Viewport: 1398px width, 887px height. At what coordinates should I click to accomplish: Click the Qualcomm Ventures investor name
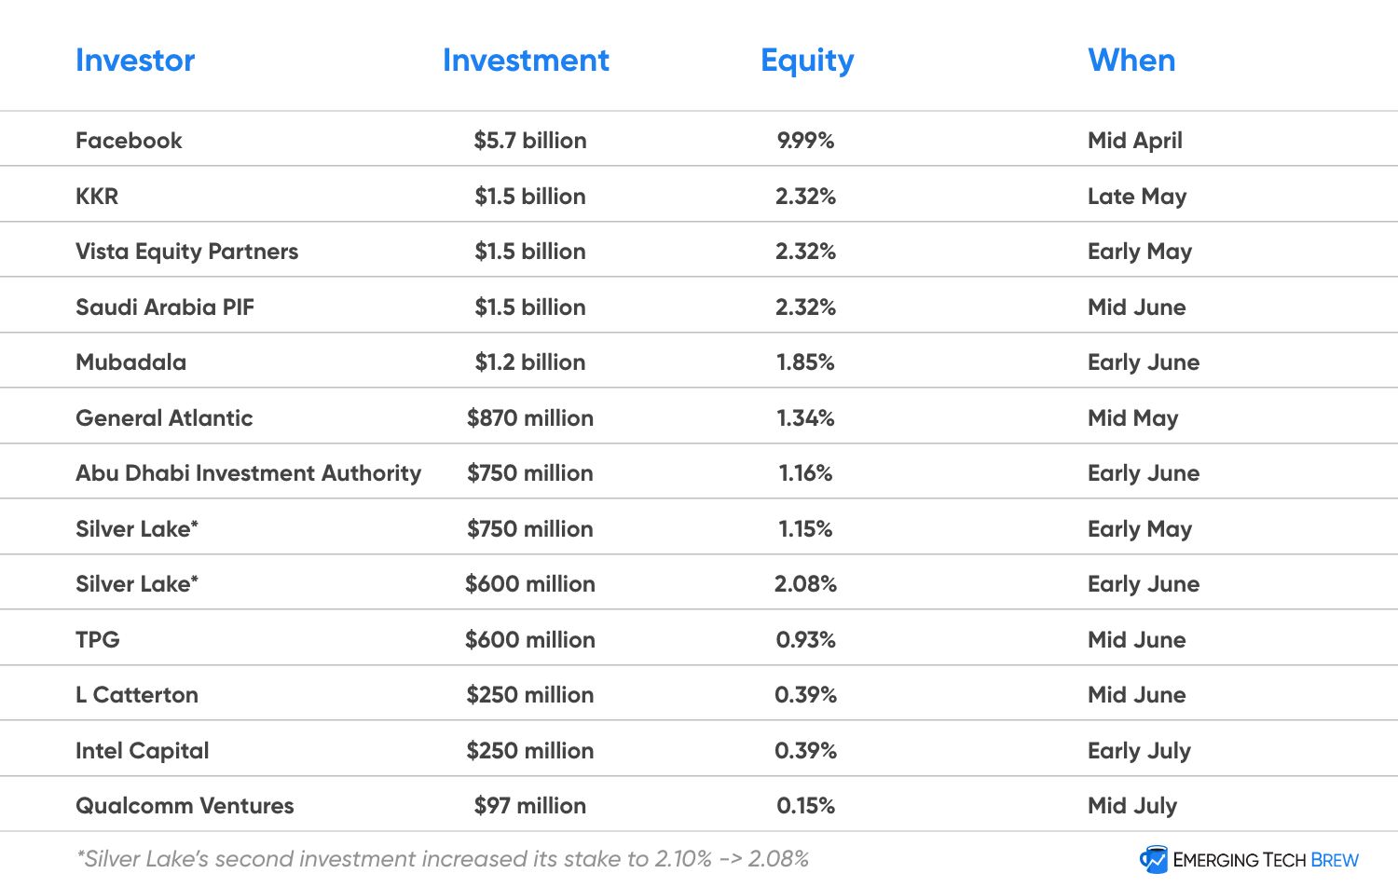click(x=185, y=806)
